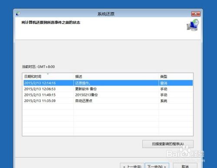217x168 pixels.
Task: Click 扫描受影响的程序(A) button
Action: coord(168,144)
